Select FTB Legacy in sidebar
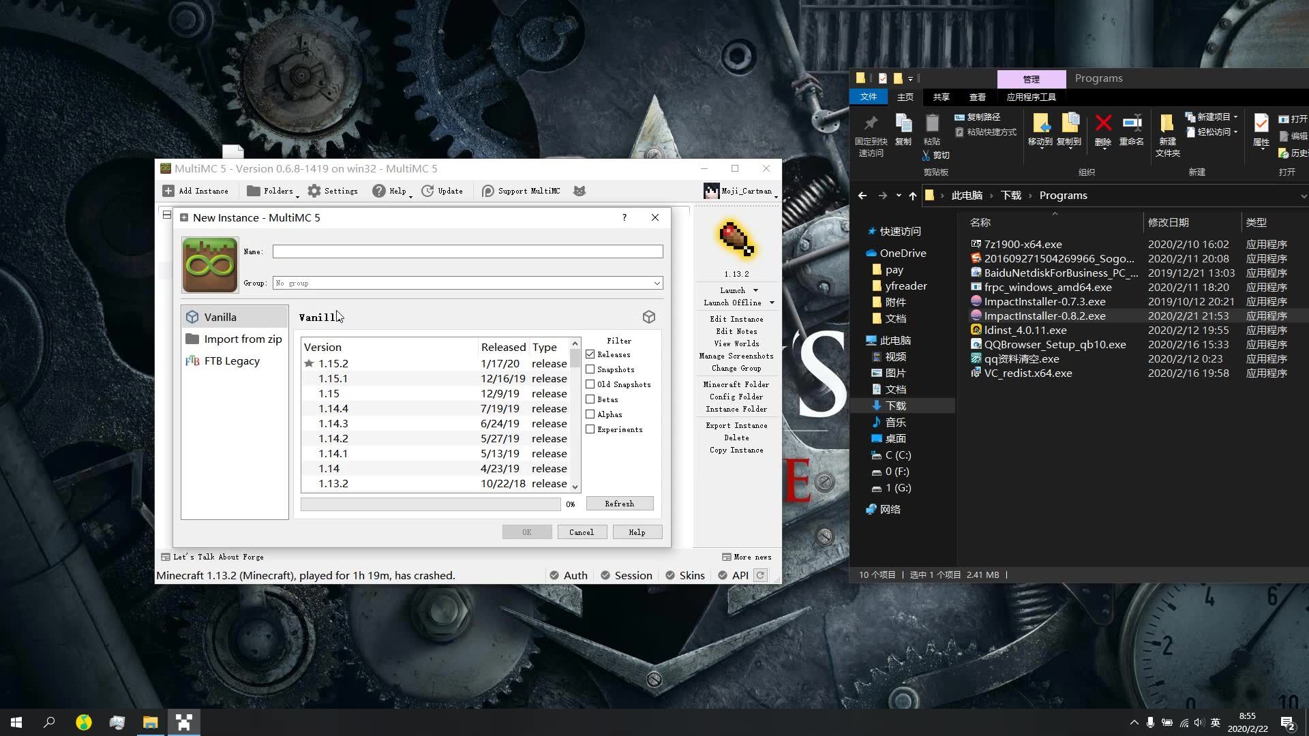 (235, 361)
